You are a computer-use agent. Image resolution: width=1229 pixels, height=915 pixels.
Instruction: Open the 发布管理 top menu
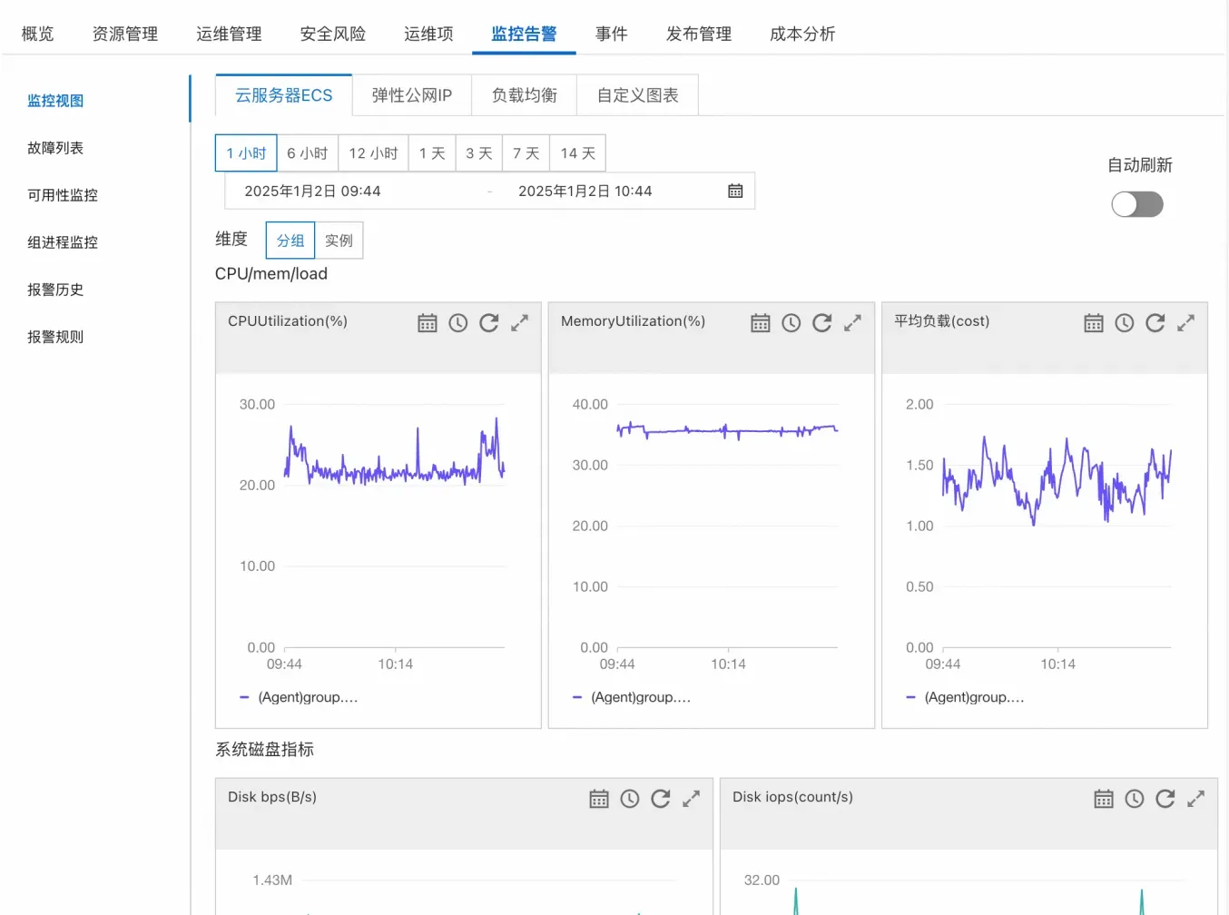(x=699, y=34)
